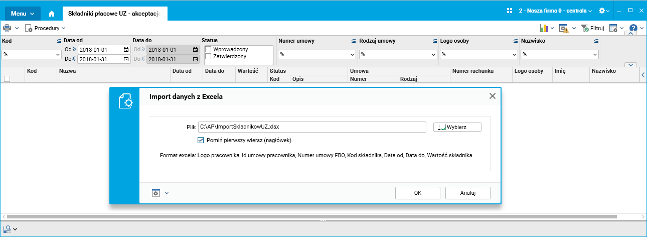Click the horizontal scrollbar at bottom
The image size is (647, 237).
(x=312, y=216)
